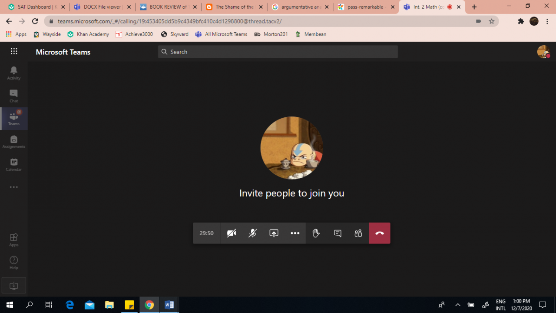
Task: Switch to the DOCX File viewer tab
Action: [102, 7]
